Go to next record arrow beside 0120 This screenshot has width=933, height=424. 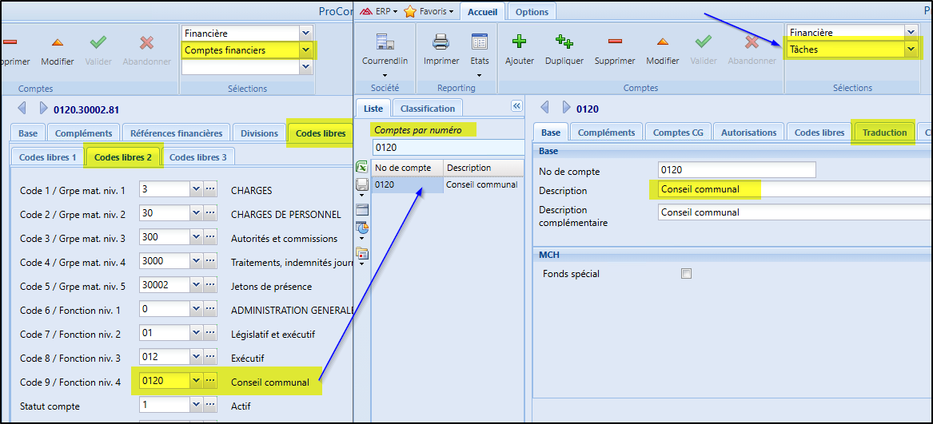click(567, 108)
